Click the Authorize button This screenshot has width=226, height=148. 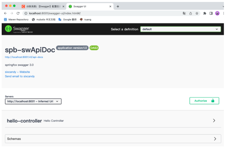204,101
